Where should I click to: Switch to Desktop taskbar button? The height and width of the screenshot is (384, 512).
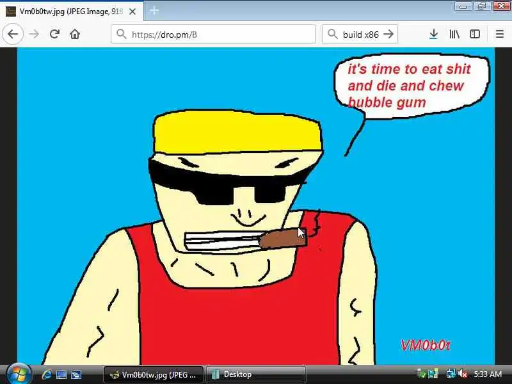click(256, 374)
